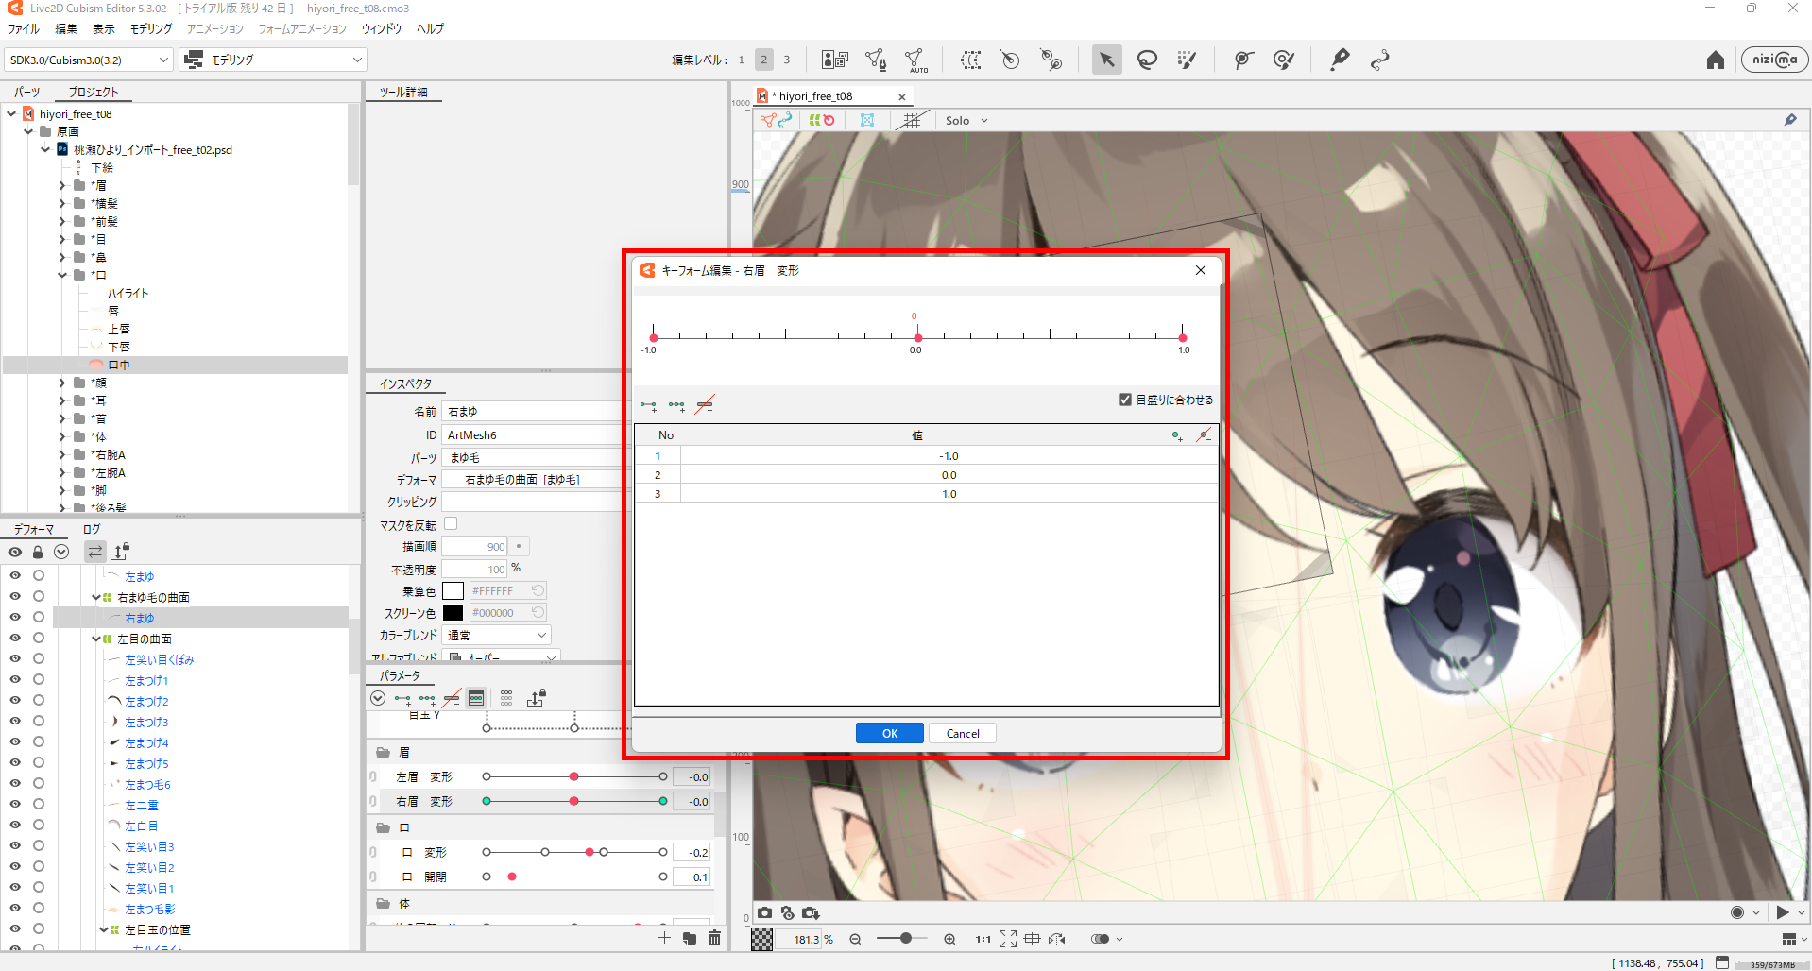Select the lasso selection tool
This screenshot has height=971, width=1812.
click(1147, 60)
